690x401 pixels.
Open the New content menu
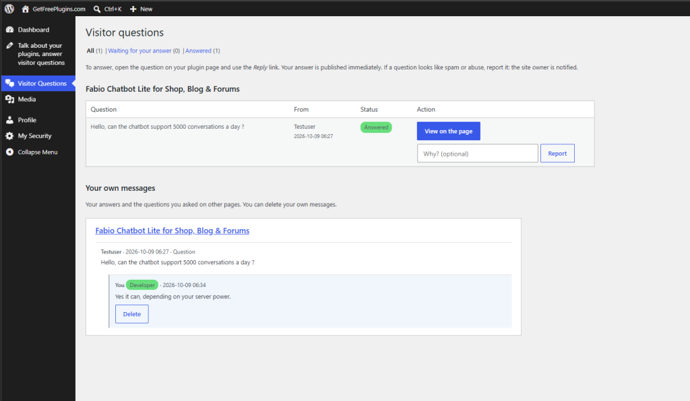click(x=146, y=9)
